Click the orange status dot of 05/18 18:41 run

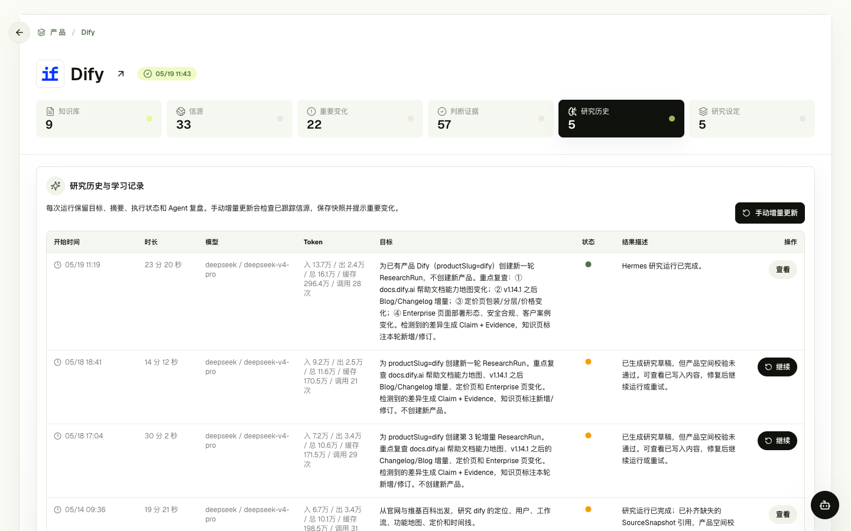[588, 362]
